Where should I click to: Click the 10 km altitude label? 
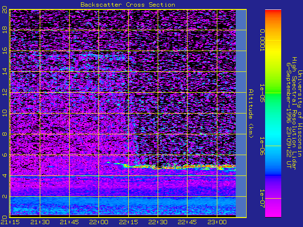click(x=4, y=113)
